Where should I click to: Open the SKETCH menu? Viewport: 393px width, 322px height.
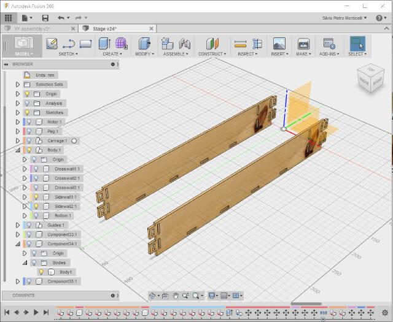[68, 54]
